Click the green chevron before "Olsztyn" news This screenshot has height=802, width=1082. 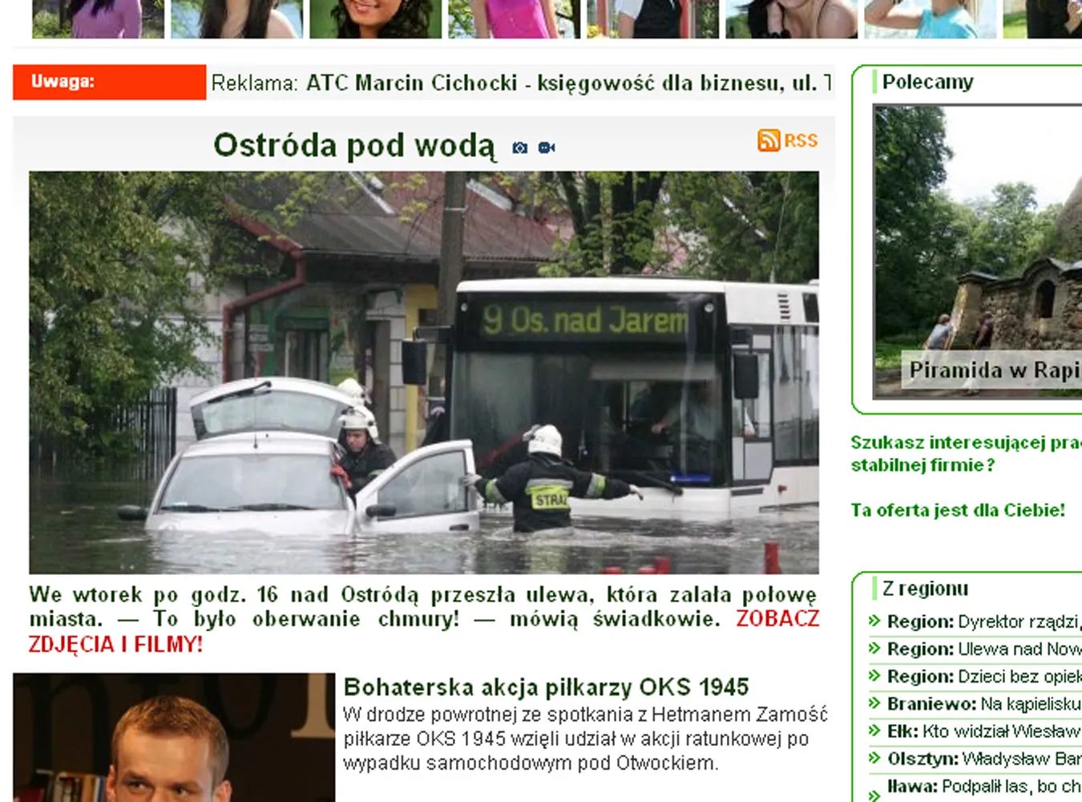tap(873, 757)
